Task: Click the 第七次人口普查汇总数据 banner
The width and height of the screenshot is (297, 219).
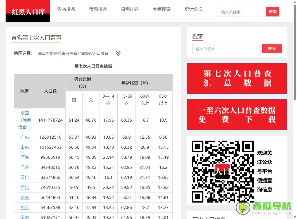Action: click(237, 78)
